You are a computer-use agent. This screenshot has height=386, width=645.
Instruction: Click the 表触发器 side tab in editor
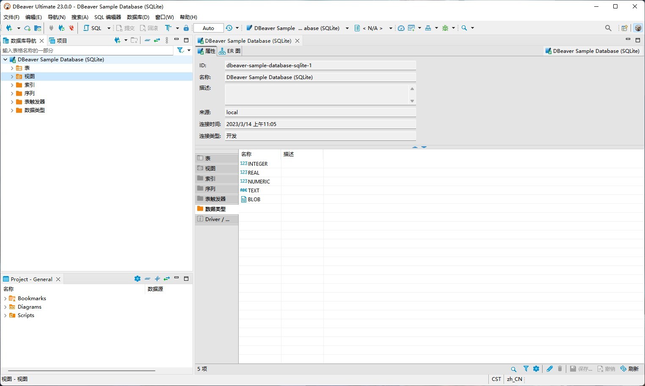217,199
